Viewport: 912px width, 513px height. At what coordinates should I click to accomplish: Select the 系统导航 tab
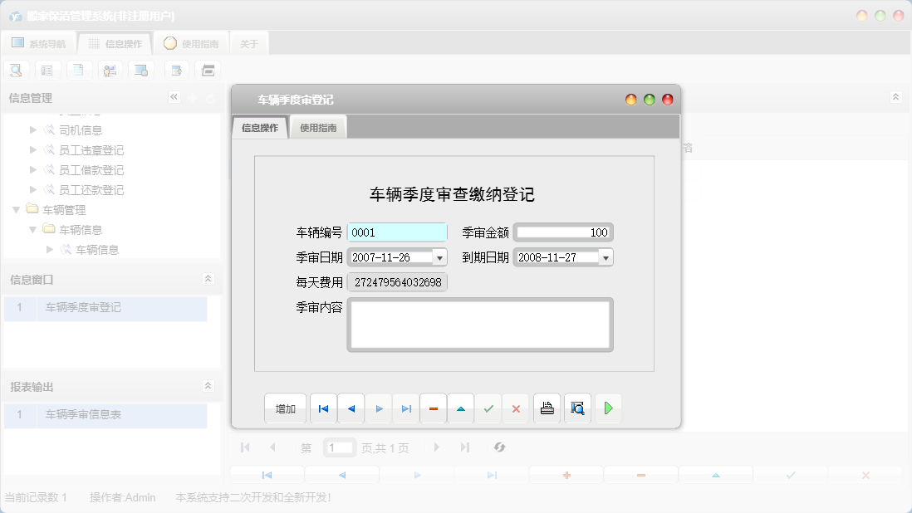(40, 43)
